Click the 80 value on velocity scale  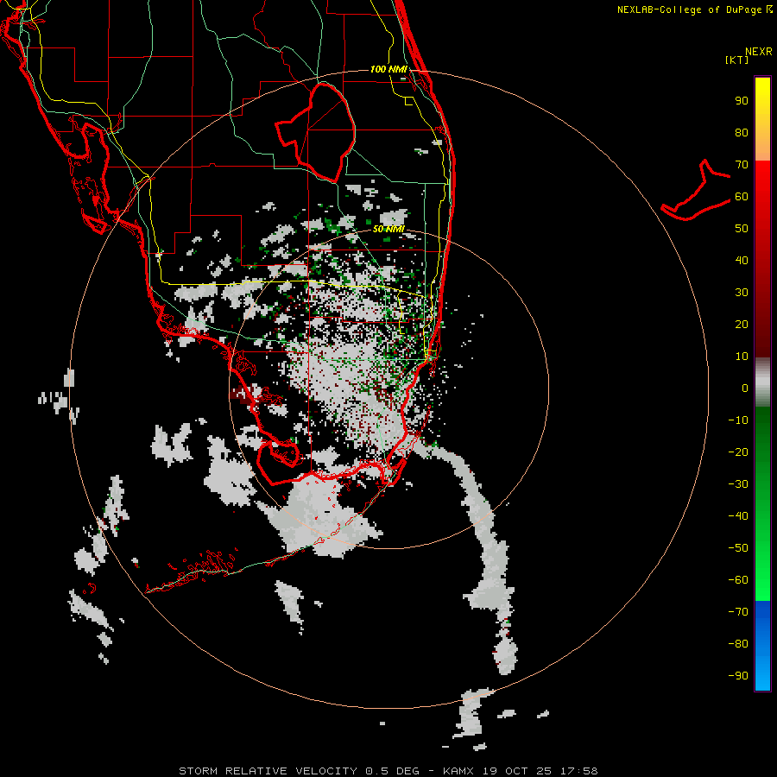coord(742,132)
